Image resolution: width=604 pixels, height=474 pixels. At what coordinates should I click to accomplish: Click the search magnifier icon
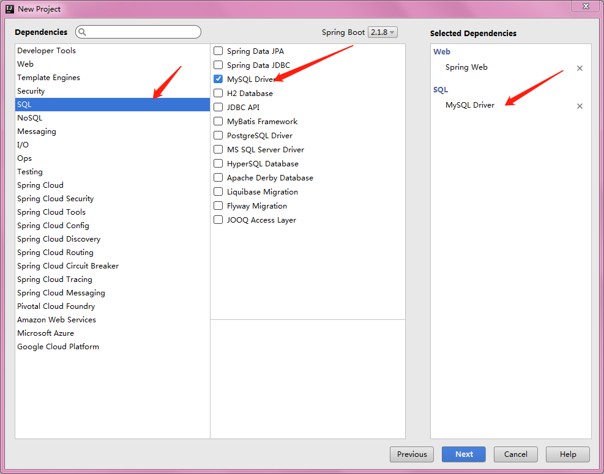82,32
